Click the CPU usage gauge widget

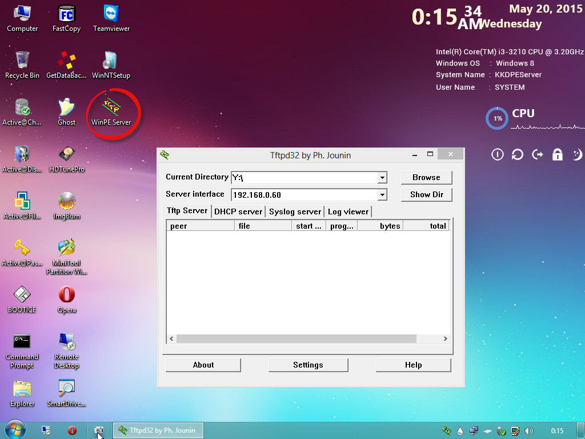click(x=497, y=118)
